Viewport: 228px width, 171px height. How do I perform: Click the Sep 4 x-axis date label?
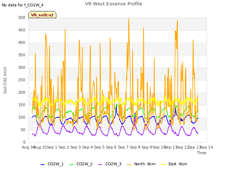coord(88,147)
